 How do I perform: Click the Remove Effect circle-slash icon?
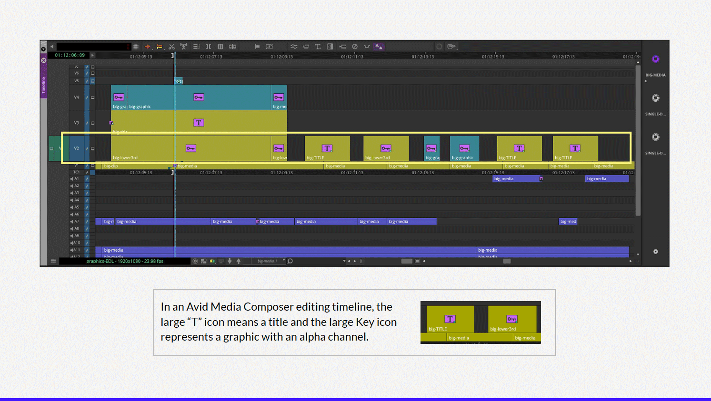click(x=355, y=47)
